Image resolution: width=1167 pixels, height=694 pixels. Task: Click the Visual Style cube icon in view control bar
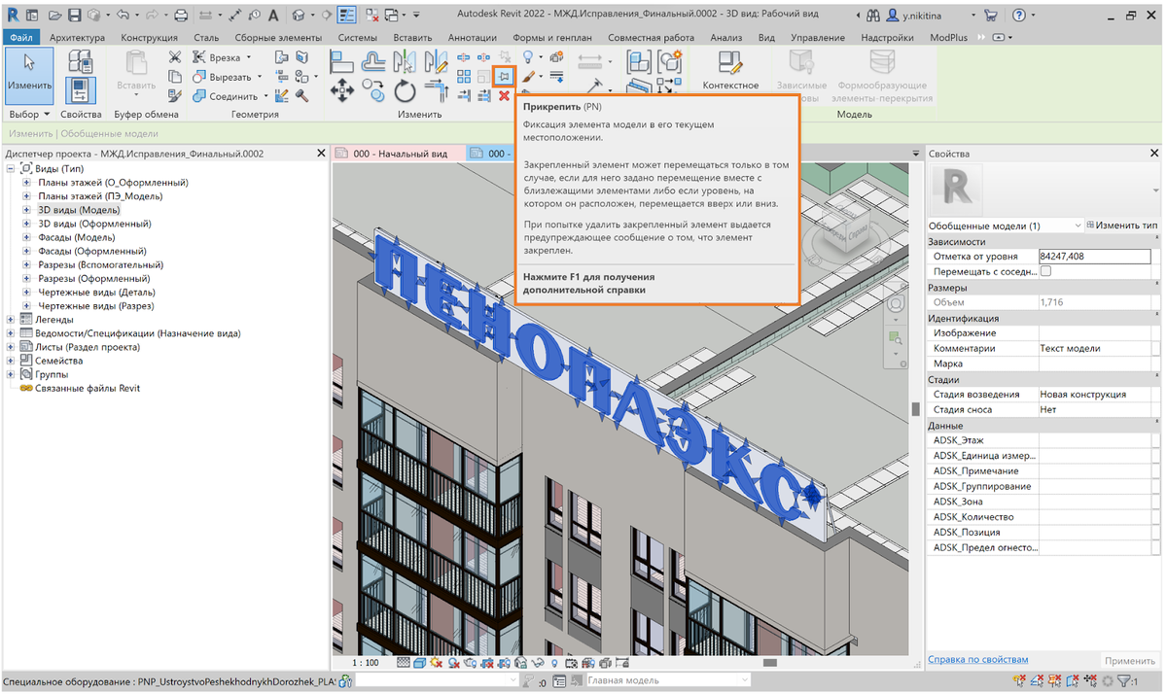tap(419, 663)
